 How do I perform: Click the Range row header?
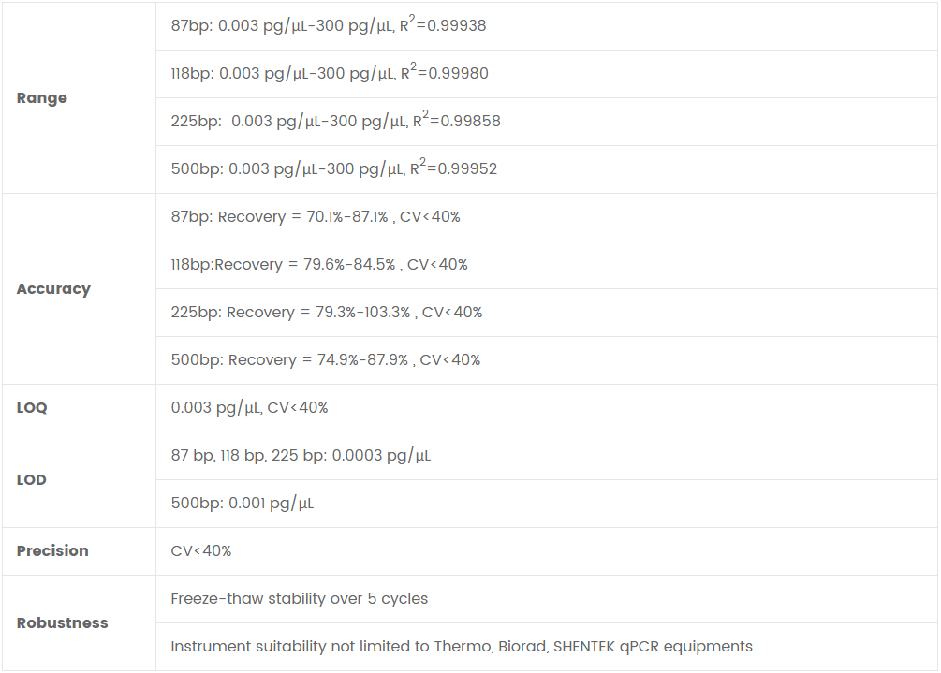click(42, 98)
